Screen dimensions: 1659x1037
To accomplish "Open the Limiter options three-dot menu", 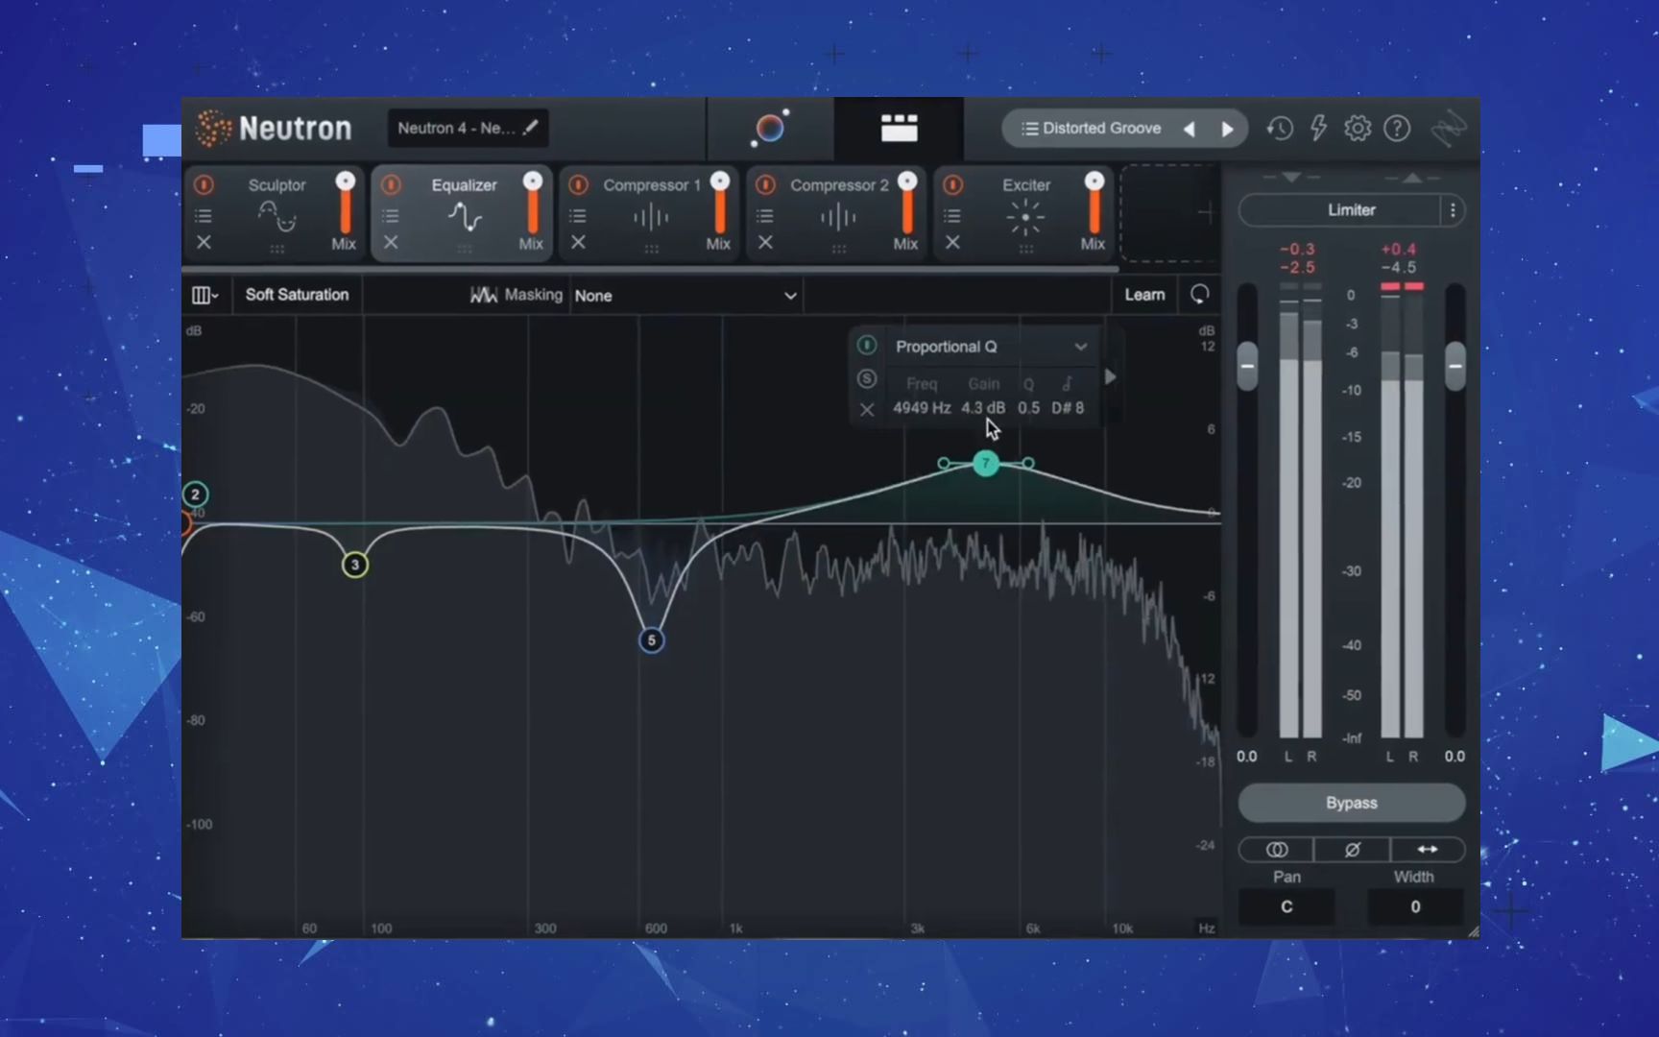I will [x=1453, y=209].
